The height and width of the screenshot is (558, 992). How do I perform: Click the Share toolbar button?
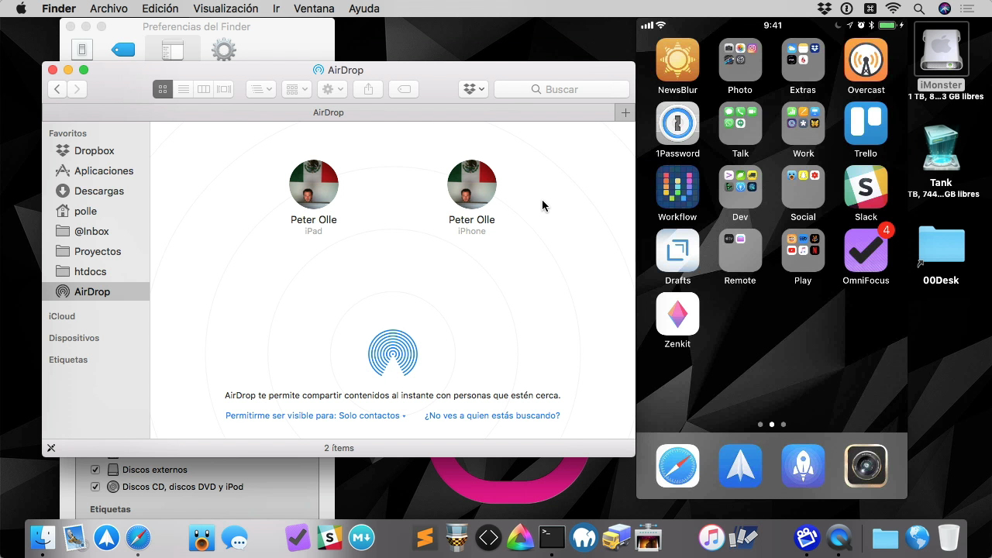pyautogui.click(x=369, y=89)
